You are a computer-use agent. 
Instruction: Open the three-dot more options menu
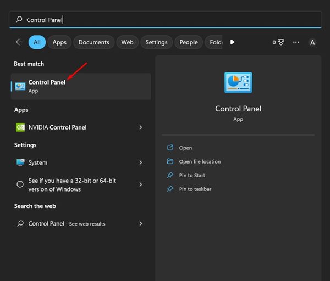[296, 42]
